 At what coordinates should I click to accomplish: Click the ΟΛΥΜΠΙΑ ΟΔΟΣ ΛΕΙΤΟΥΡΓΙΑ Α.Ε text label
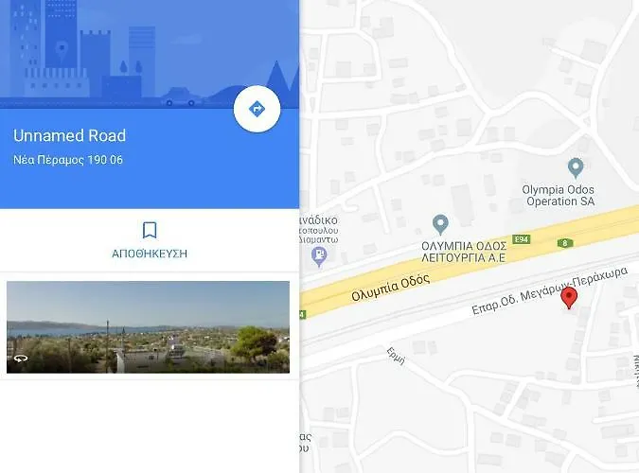(464, 252)
